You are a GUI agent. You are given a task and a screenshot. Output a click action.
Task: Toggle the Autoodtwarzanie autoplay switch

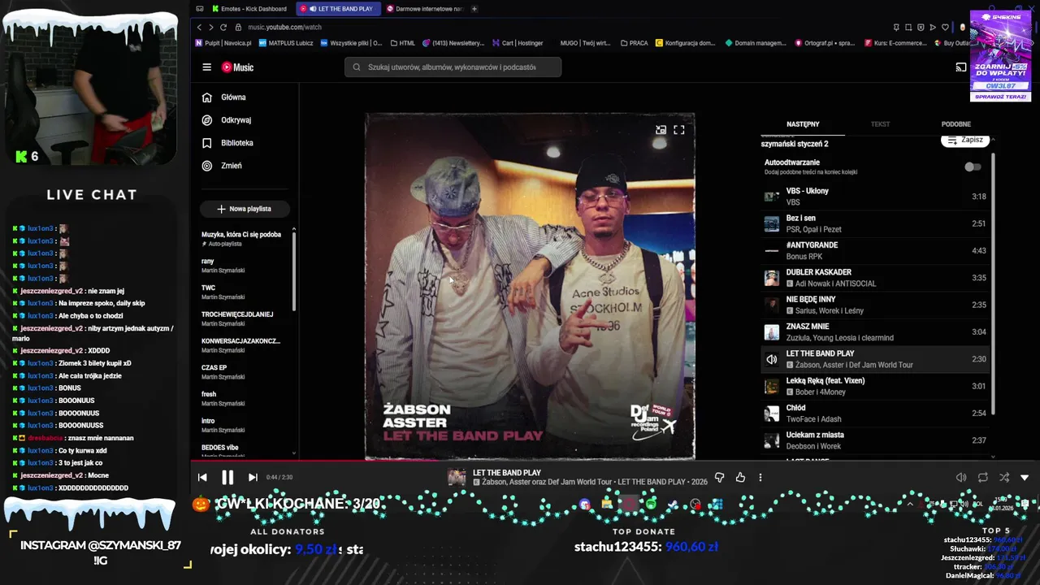[973, 167]
